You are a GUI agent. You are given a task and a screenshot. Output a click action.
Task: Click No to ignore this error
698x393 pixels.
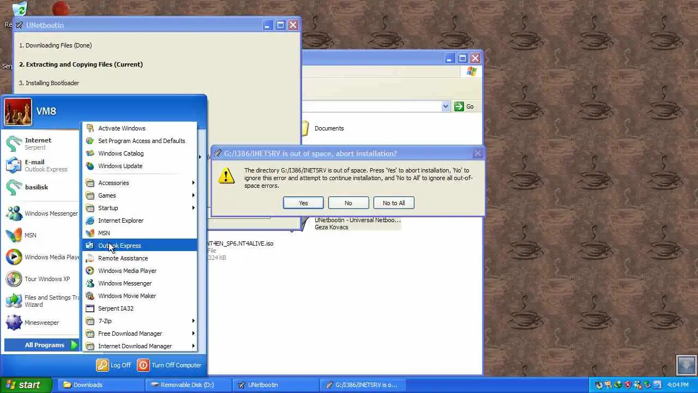click(348, 203)
